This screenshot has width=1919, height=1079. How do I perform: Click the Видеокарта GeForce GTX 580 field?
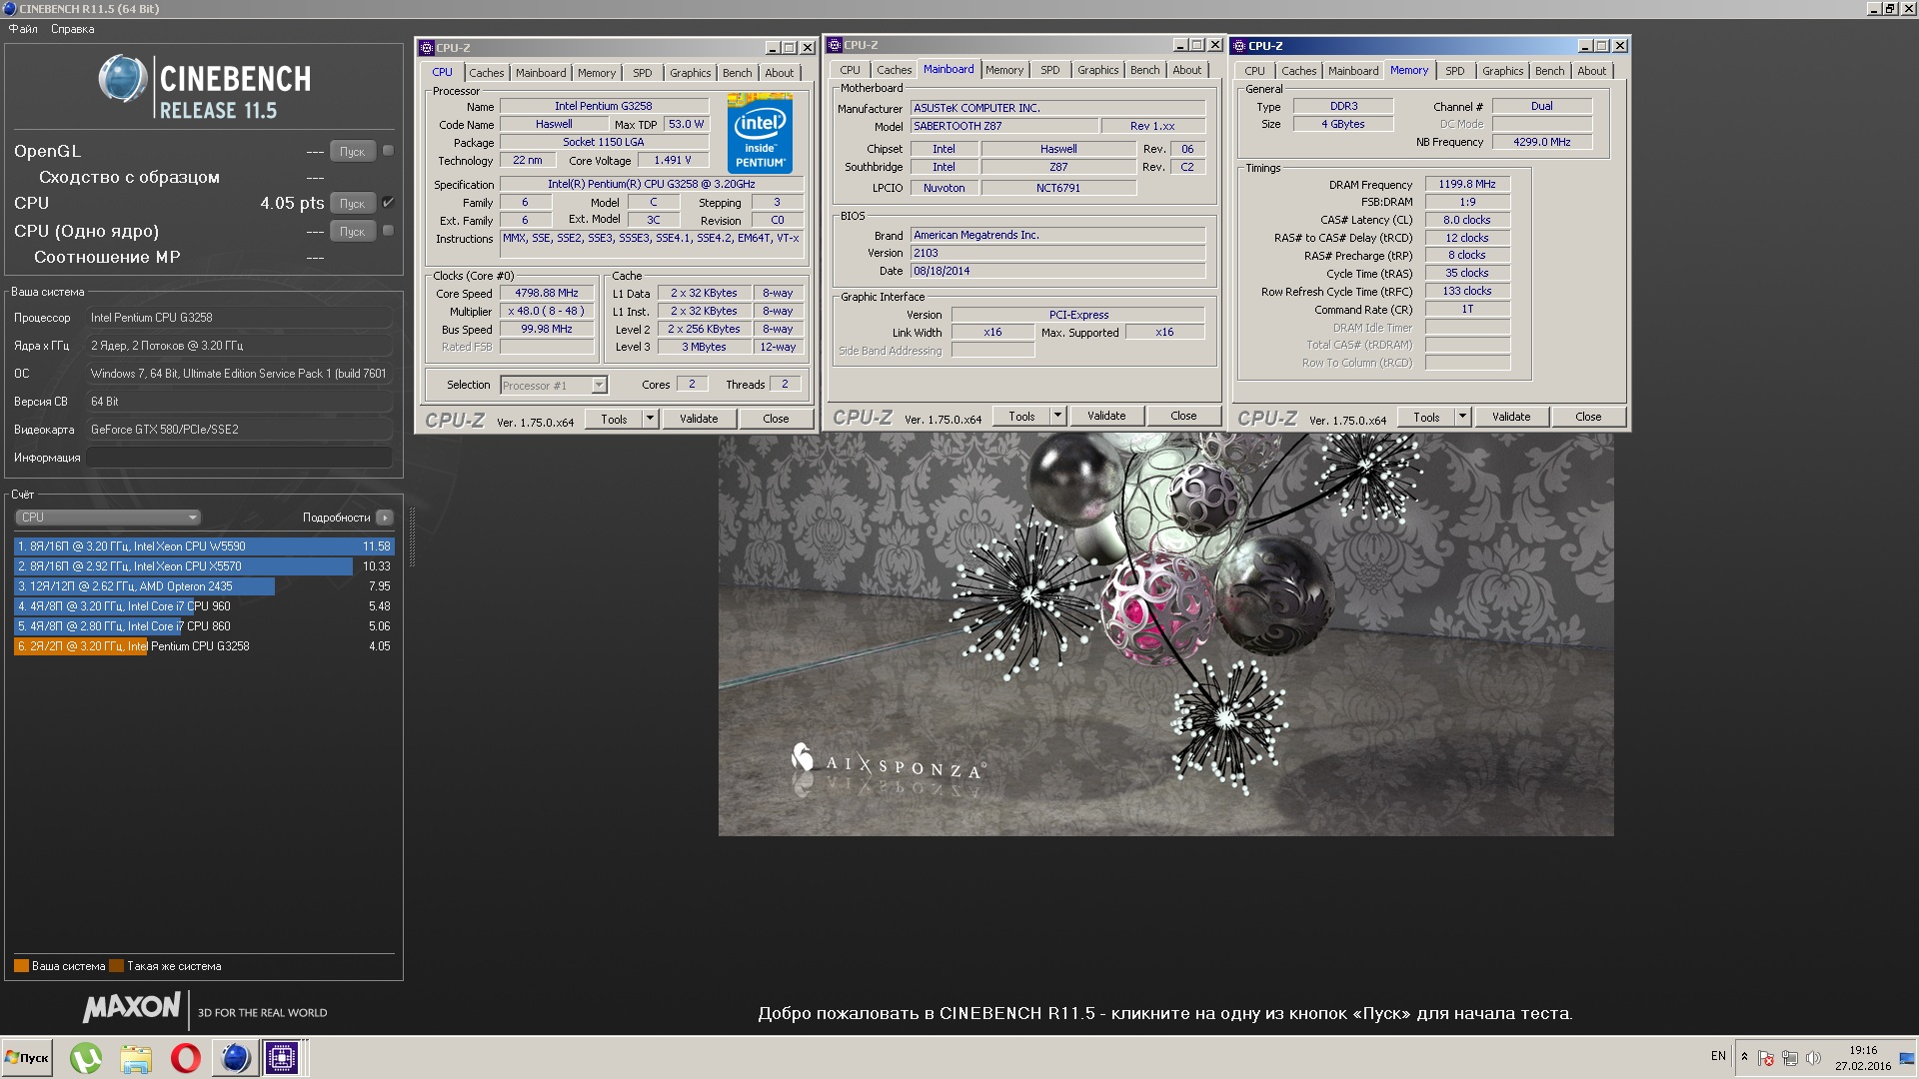(239, 430)
